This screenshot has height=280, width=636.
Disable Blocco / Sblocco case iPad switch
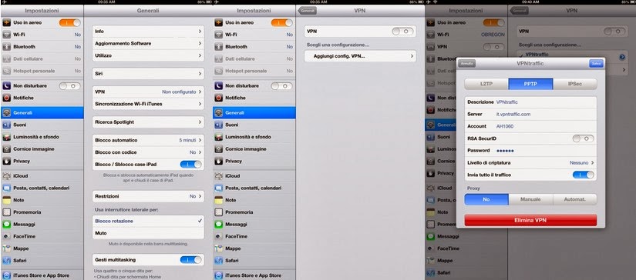coord(190,165)
